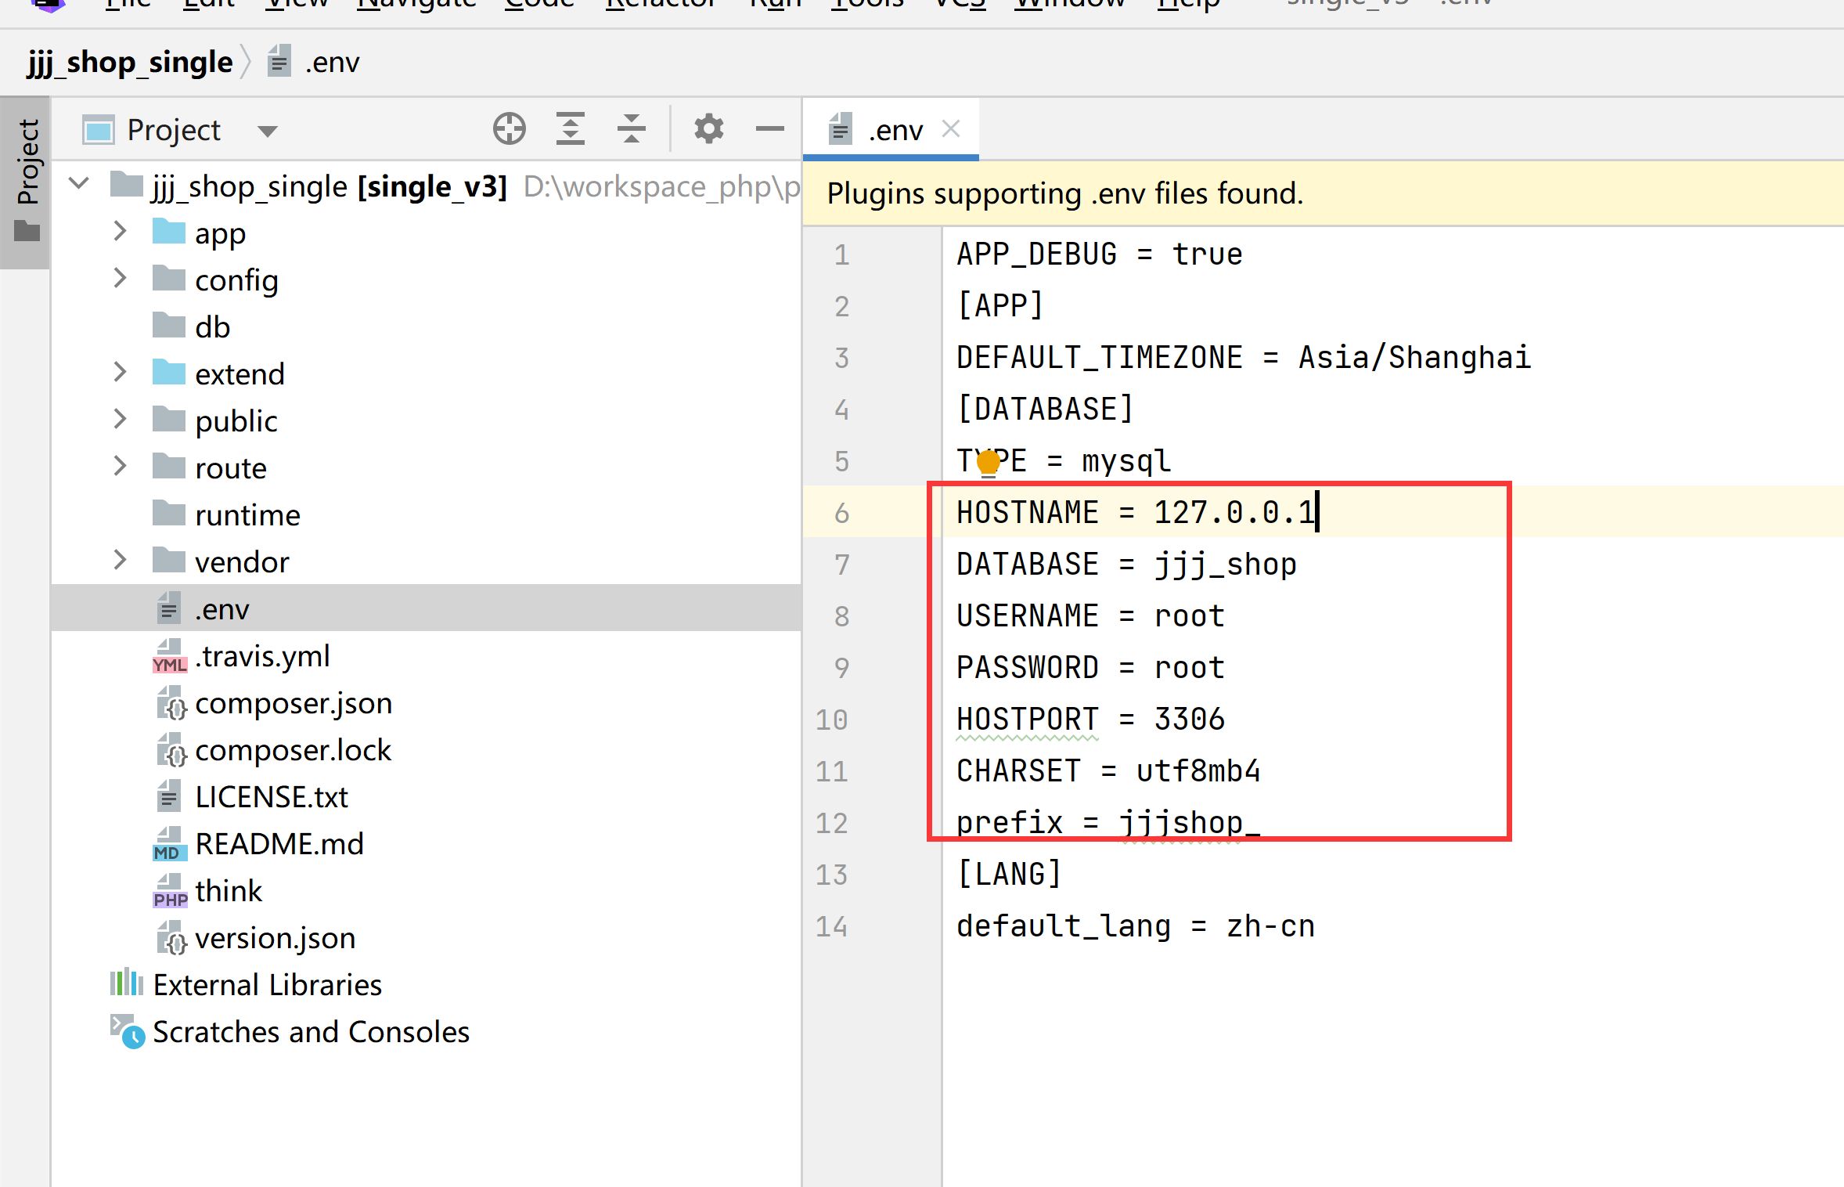The height and width of the screenshot is (1187, 1844).
Task: Open the think PHP file
Action: click(228, 891)
